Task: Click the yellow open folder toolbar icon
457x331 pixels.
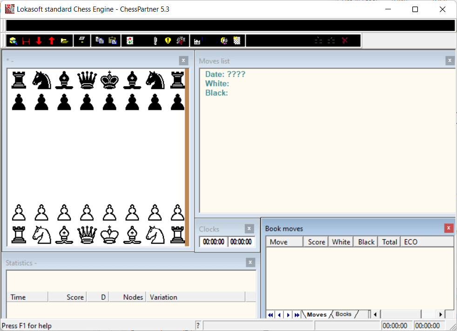Action: pos(64,41)
